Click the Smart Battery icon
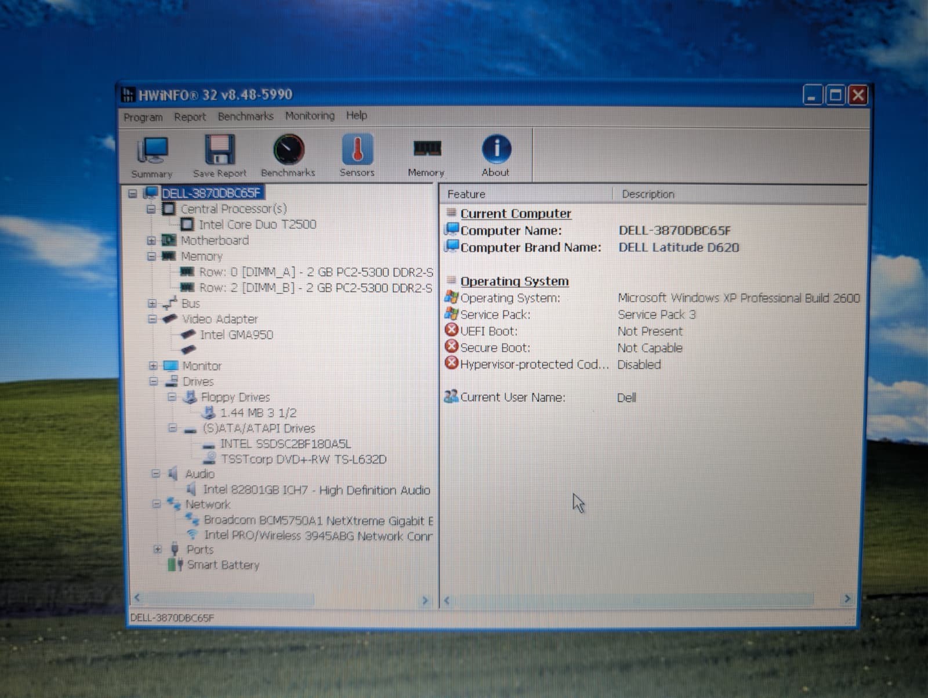The width and height of the screenshot is (928, 698). click(175, 564)
